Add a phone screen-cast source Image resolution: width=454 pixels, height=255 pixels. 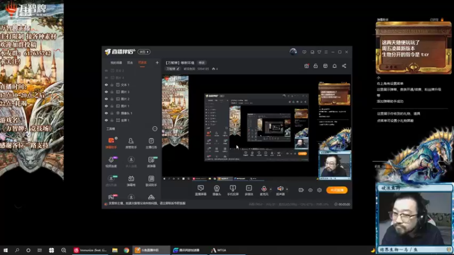[x=233, y=190]
